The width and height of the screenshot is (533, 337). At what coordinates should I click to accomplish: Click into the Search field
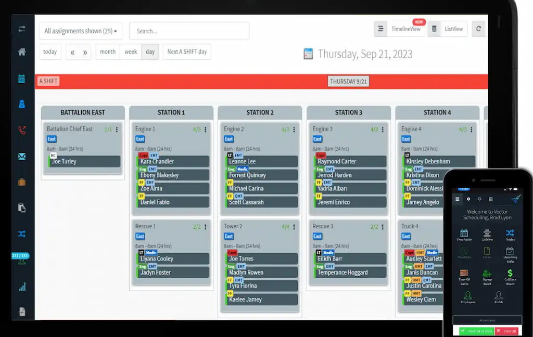[x=189, y=31]
